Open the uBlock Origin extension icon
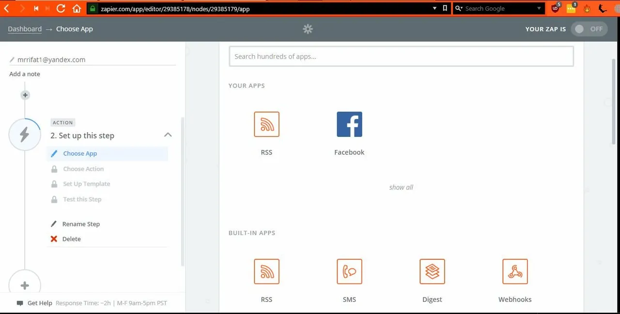The width and height of the screenshot is (620, 314). (x=556, y=8)
